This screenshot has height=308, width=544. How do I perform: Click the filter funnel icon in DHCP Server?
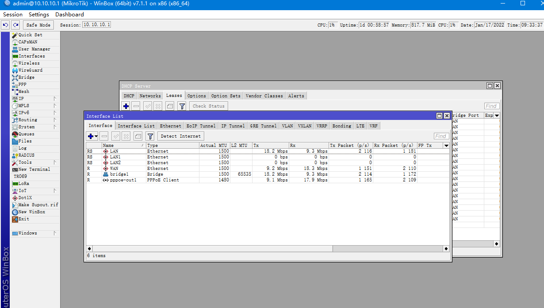(x=182, y=106)
